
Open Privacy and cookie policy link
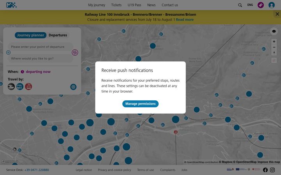click(x=114, y=170)
